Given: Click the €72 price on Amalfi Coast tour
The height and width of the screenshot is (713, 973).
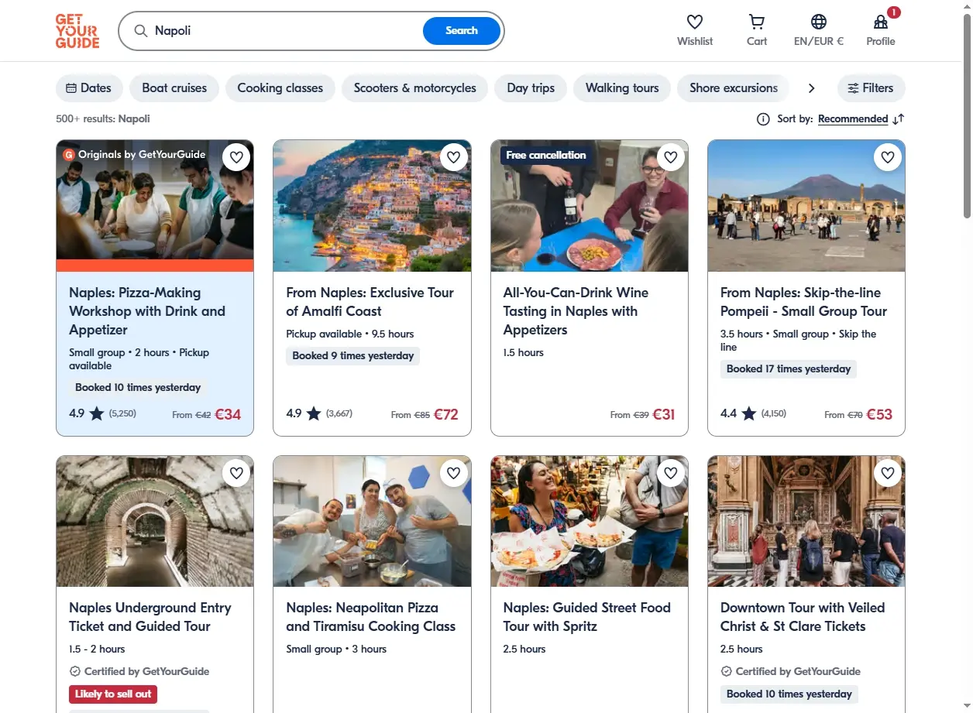Looking at the screenshot, I should [445, 414].
